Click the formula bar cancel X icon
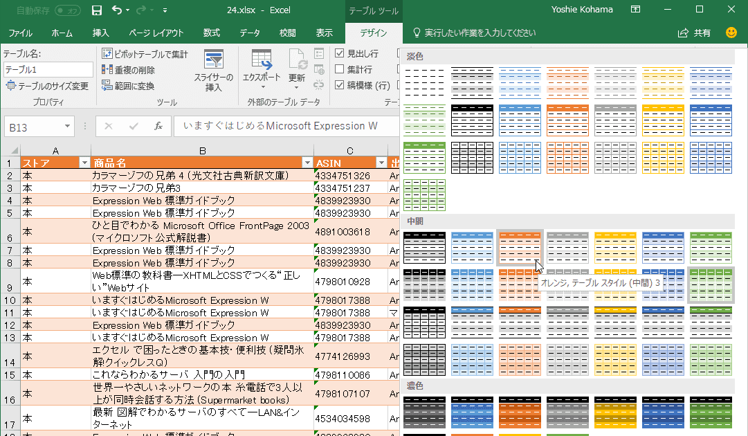This screenshot has height=436, width=748. [x=108, y=127]
